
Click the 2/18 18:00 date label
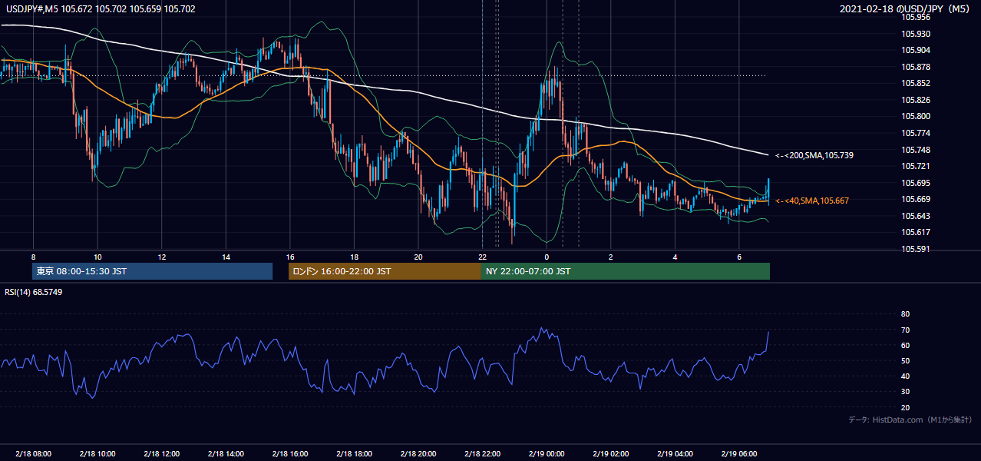click(354, 454)
